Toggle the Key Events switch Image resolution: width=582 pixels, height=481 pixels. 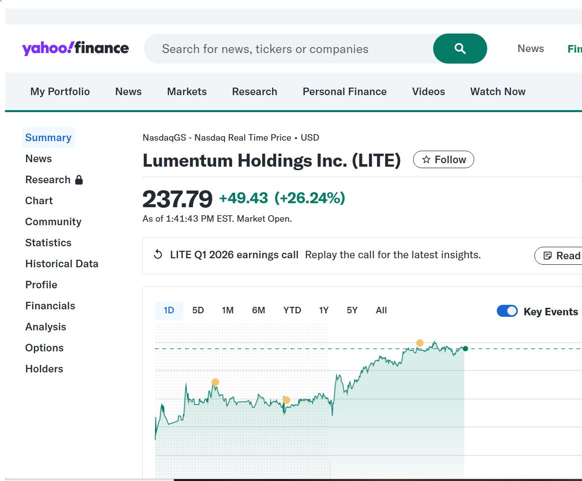coord(507,311)
